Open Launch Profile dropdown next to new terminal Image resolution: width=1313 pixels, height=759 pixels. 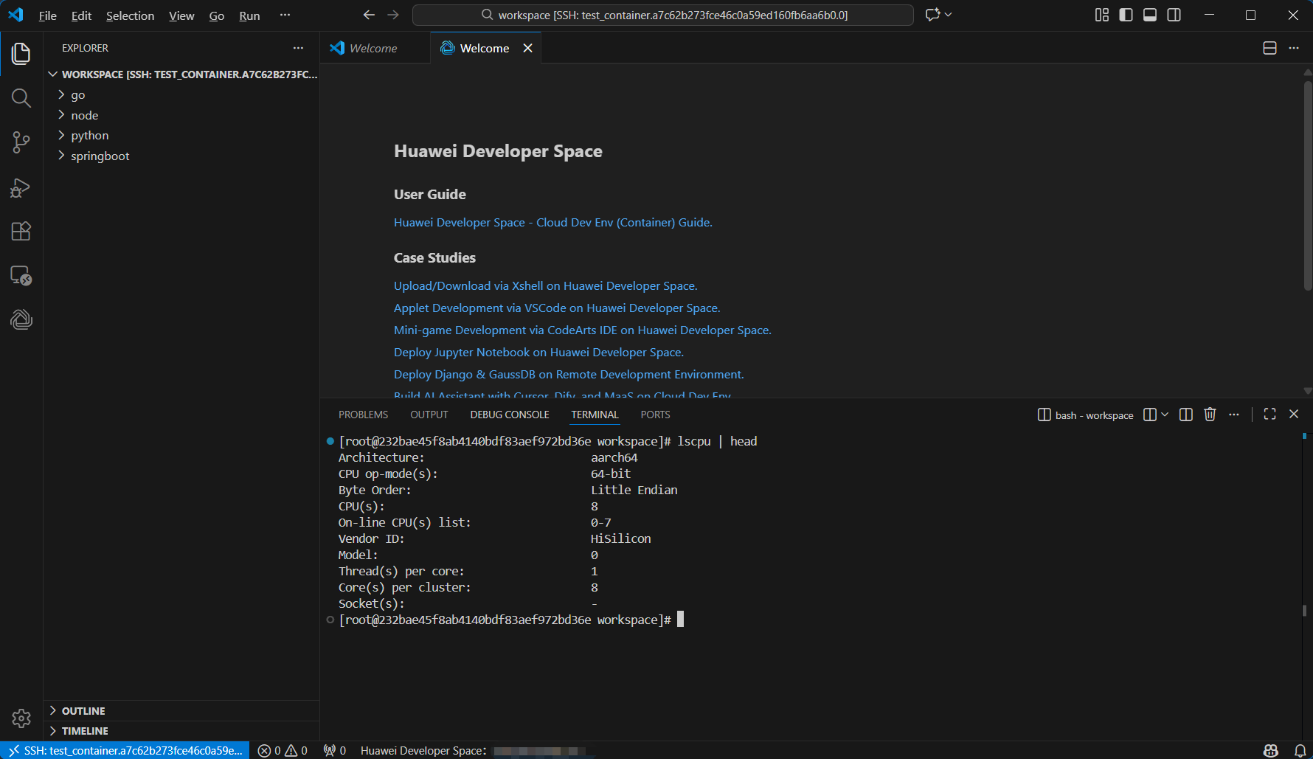pyautogui.click(x=1165, y=415)
